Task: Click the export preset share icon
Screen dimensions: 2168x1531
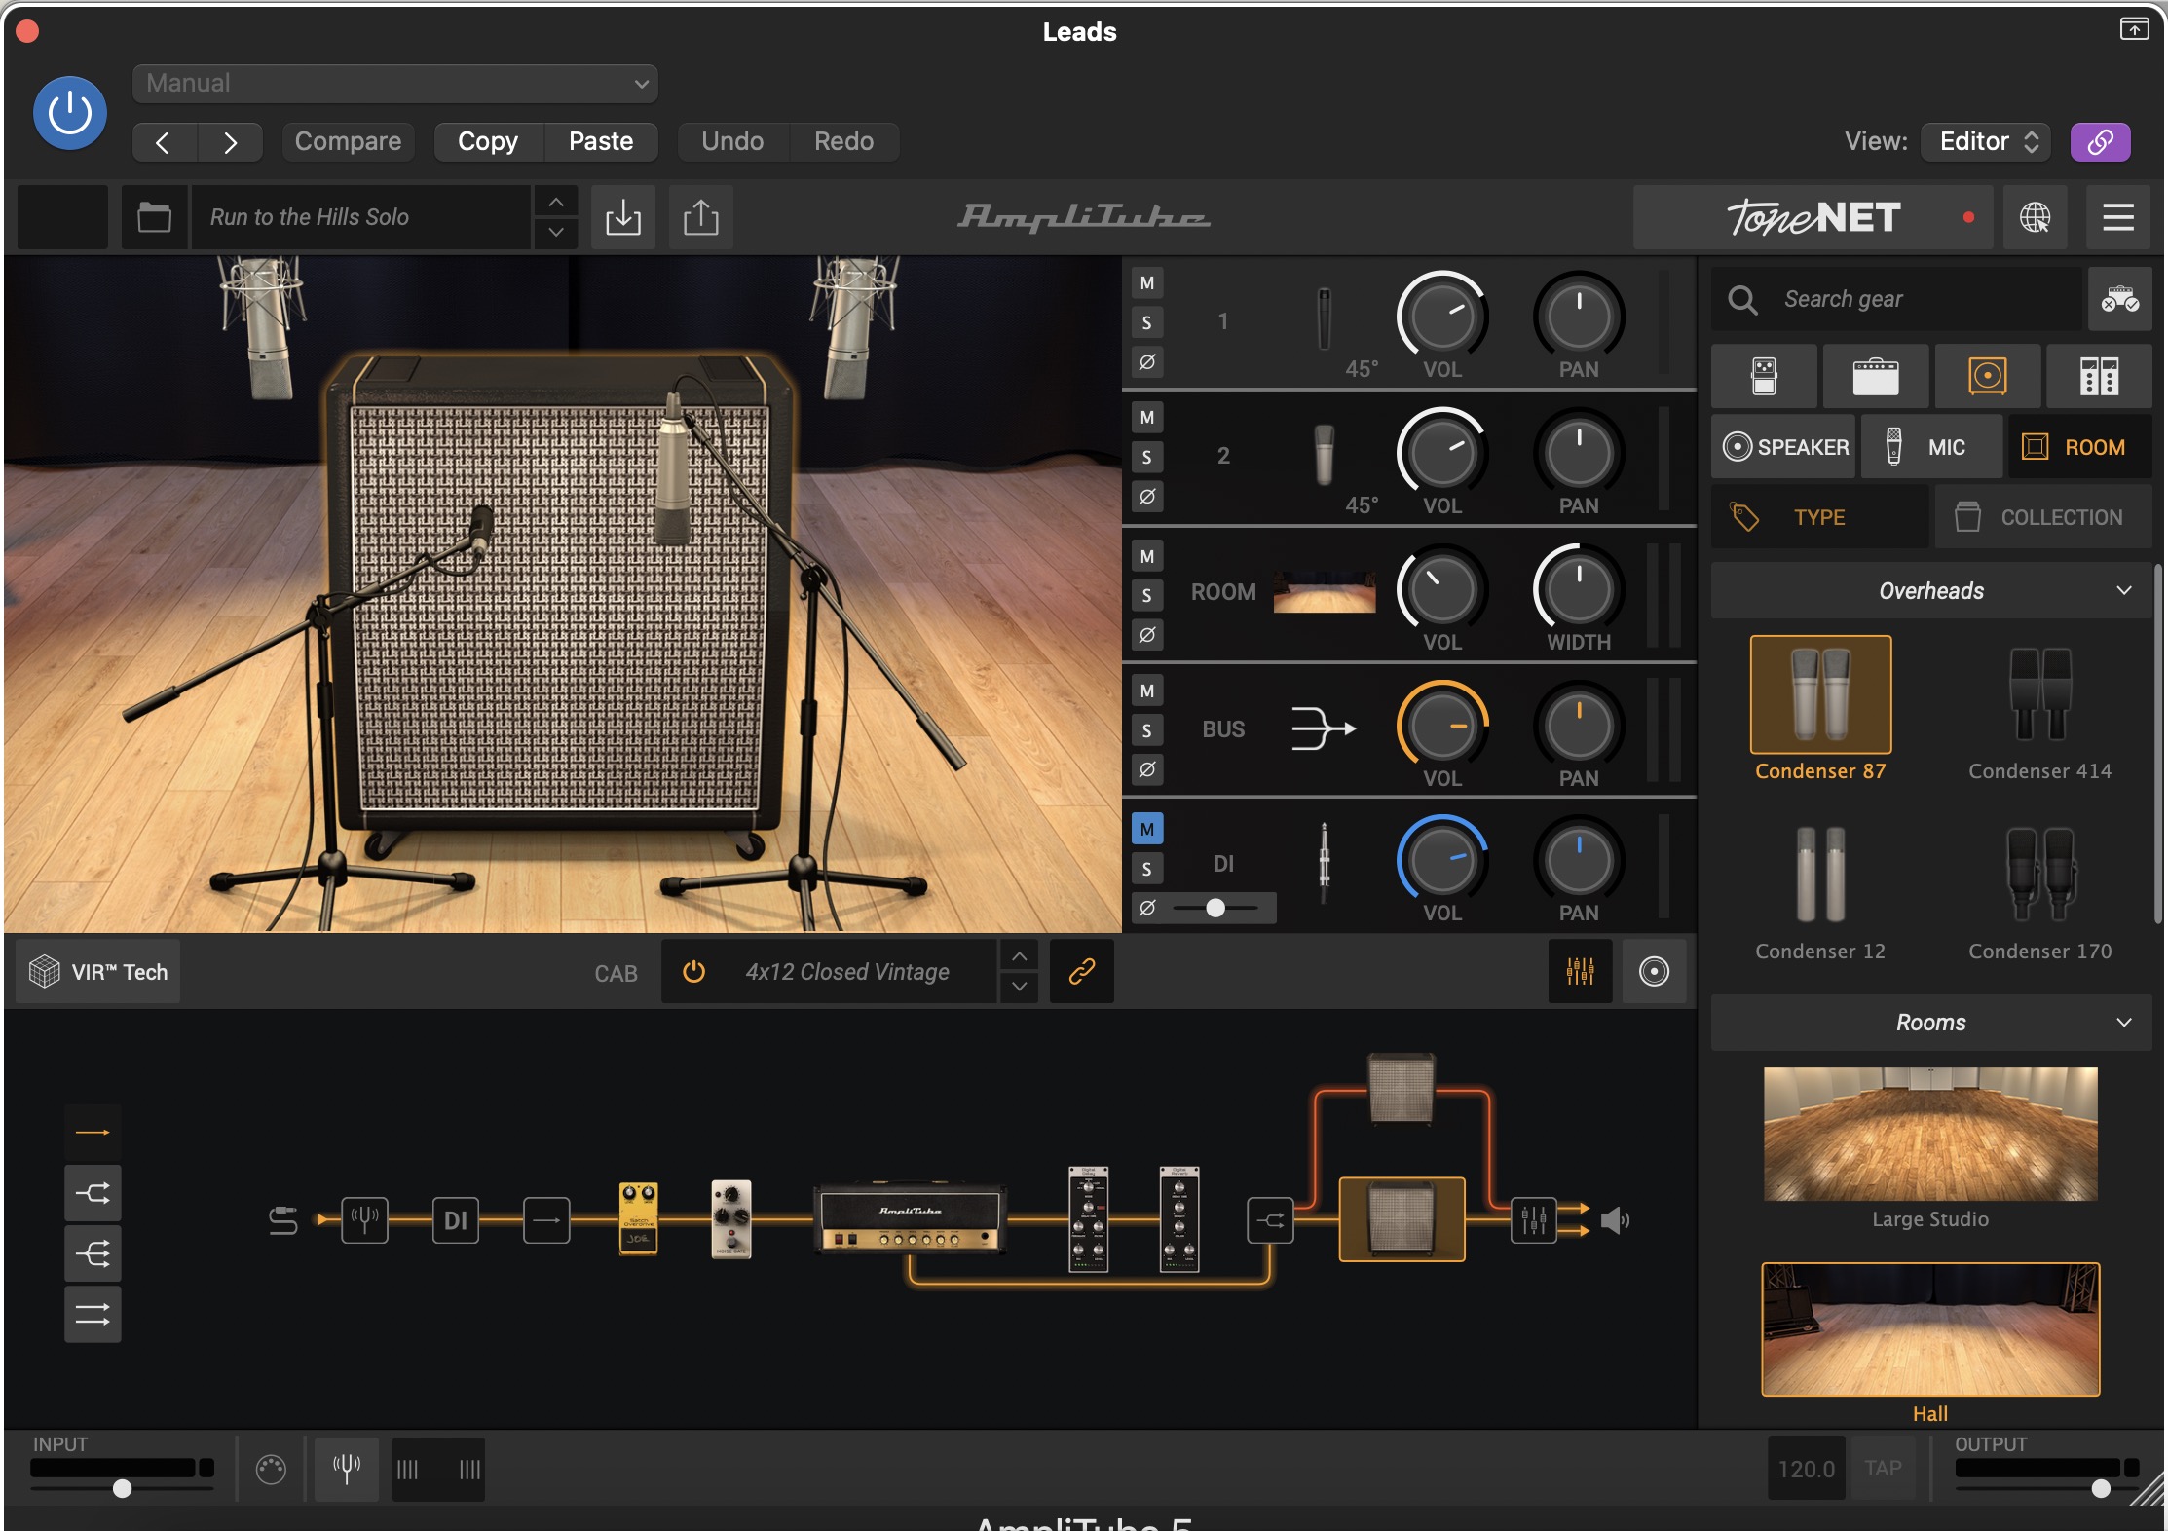Action: click(700, 216)
